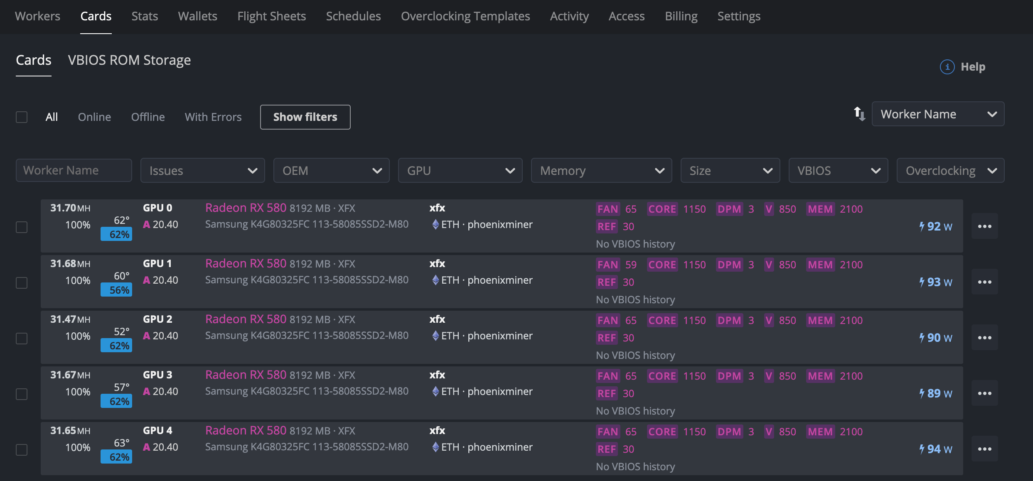
Task: Open the three-dots menu for GPU 2
Action: tap(984, 338)
